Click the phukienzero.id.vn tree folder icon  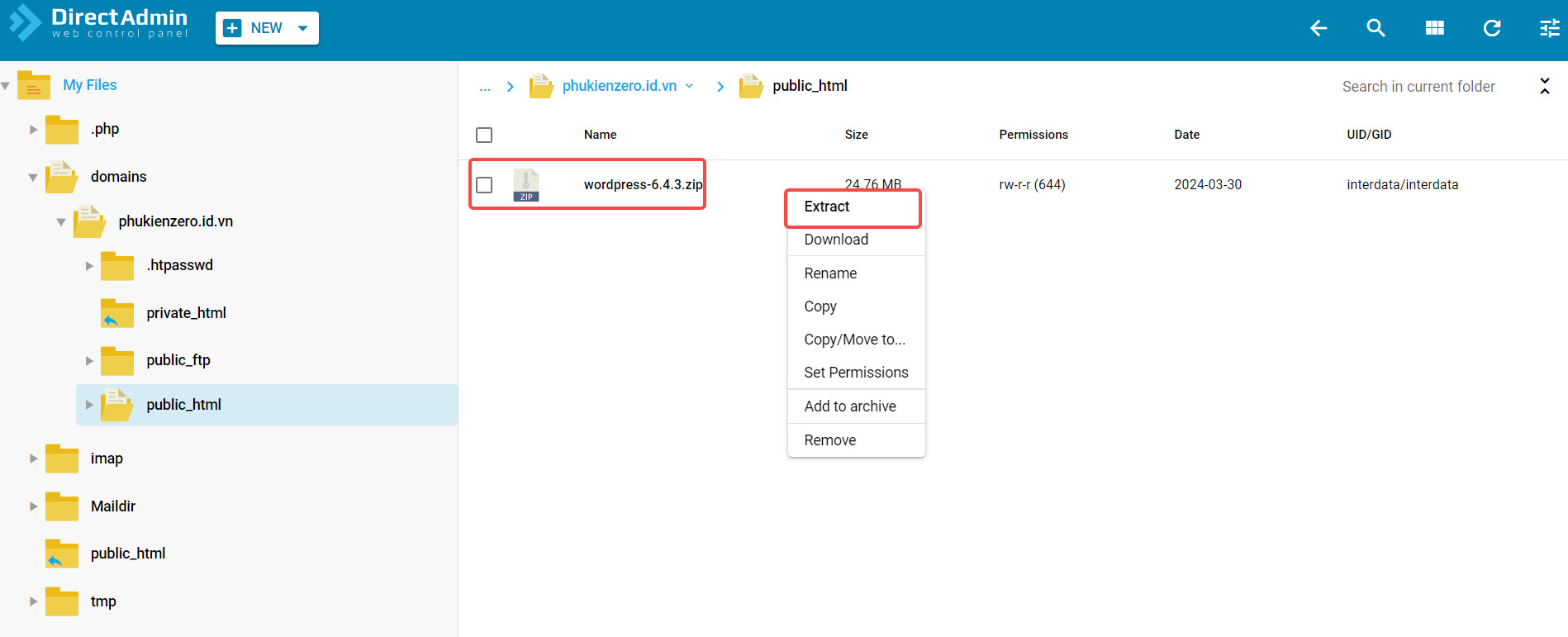90,221
